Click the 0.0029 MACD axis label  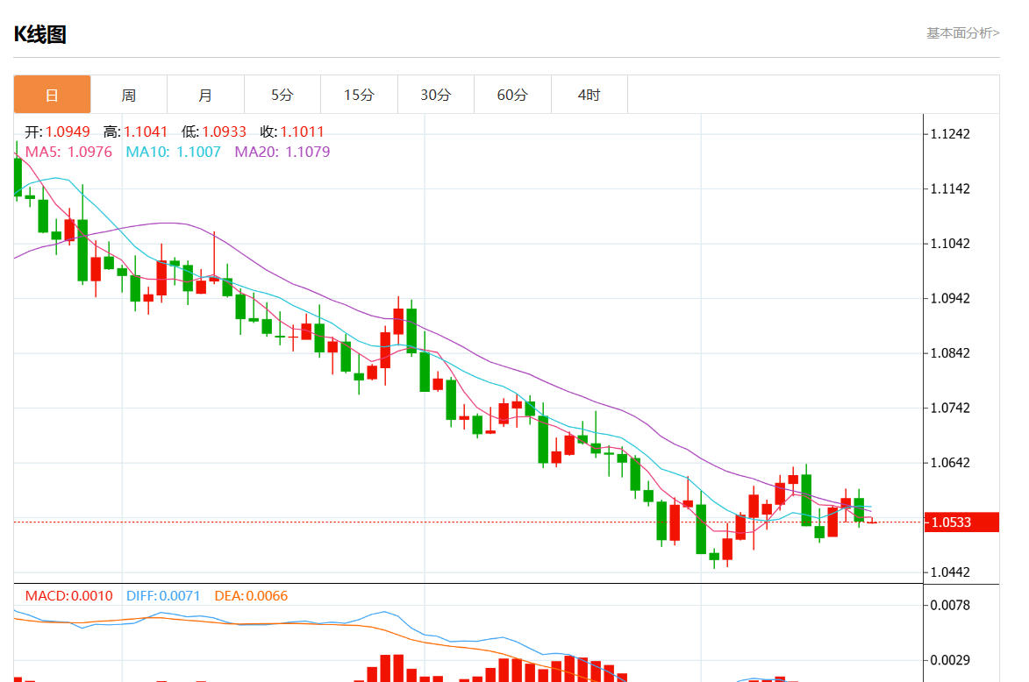950,660
